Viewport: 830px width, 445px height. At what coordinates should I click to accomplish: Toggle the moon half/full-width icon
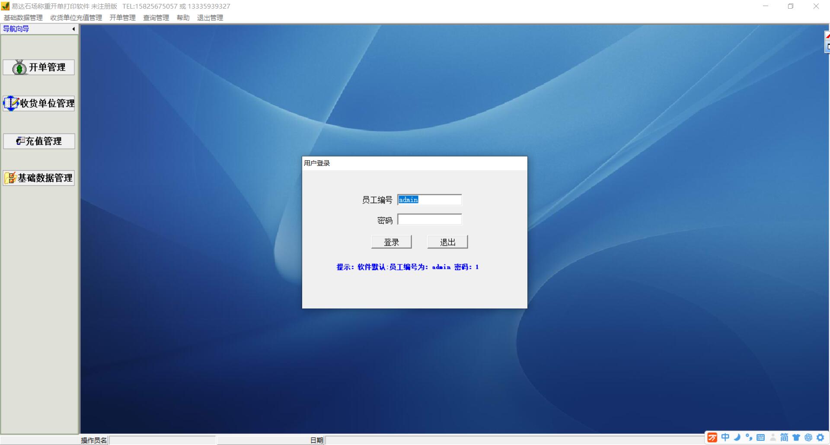[737, 438]
